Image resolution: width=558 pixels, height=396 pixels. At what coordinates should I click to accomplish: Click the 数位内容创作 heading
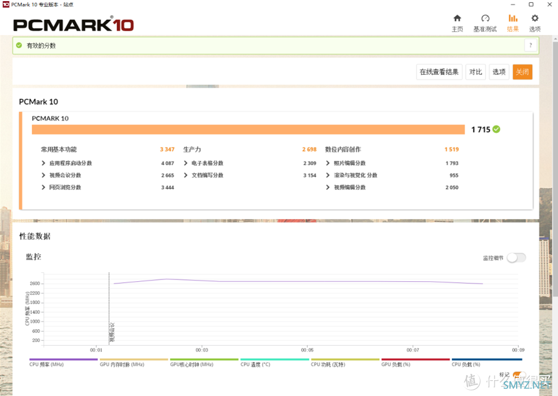pyautogui.click(x=343, y=150)
